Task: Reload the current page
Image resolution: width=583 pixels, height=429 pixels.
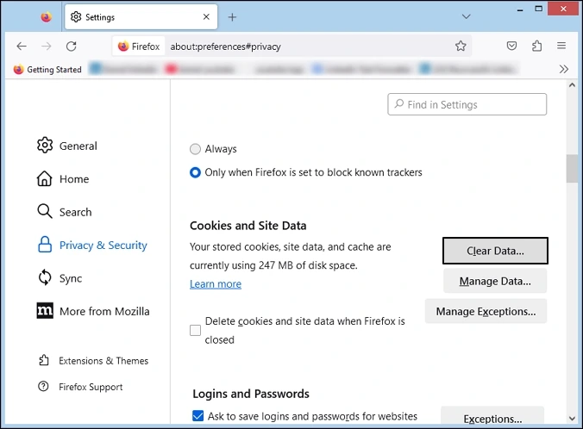Action: pos(71,46)
